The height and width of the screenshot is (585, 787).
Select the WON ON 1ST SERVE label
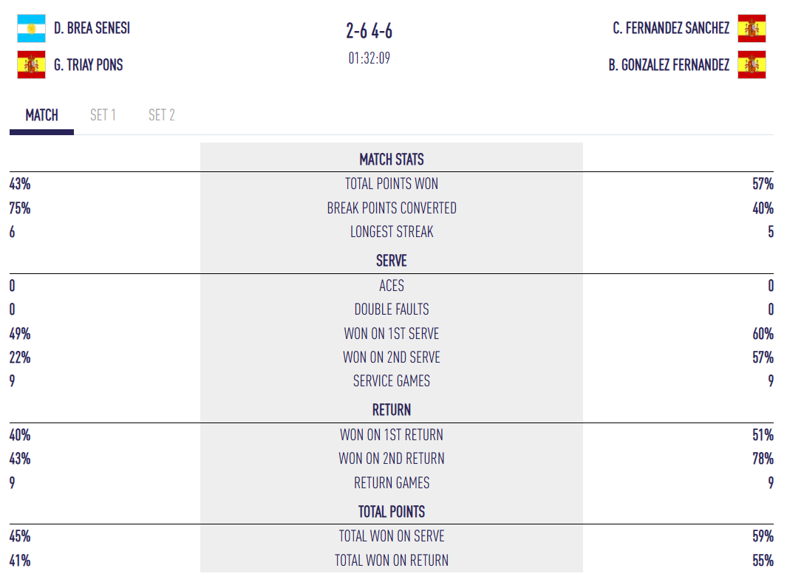point(392,334)
